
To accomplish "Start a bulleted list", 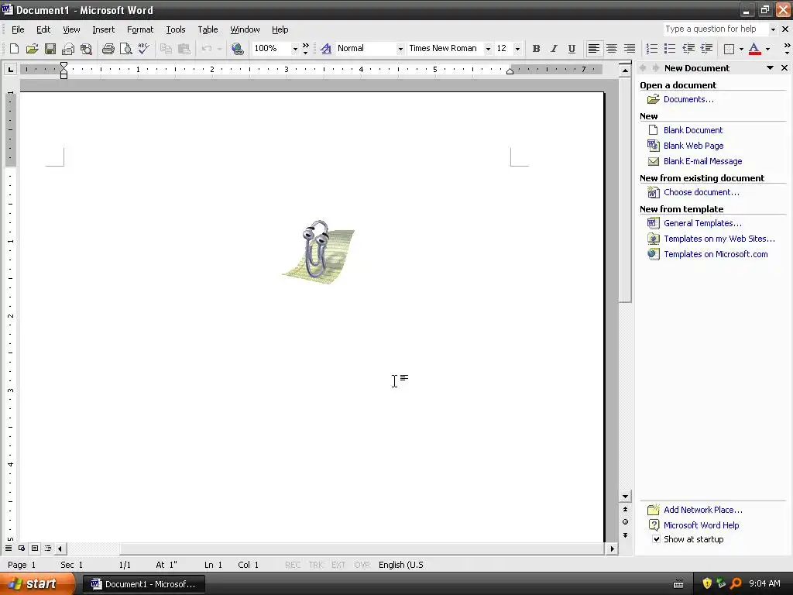I will (670, 49).
